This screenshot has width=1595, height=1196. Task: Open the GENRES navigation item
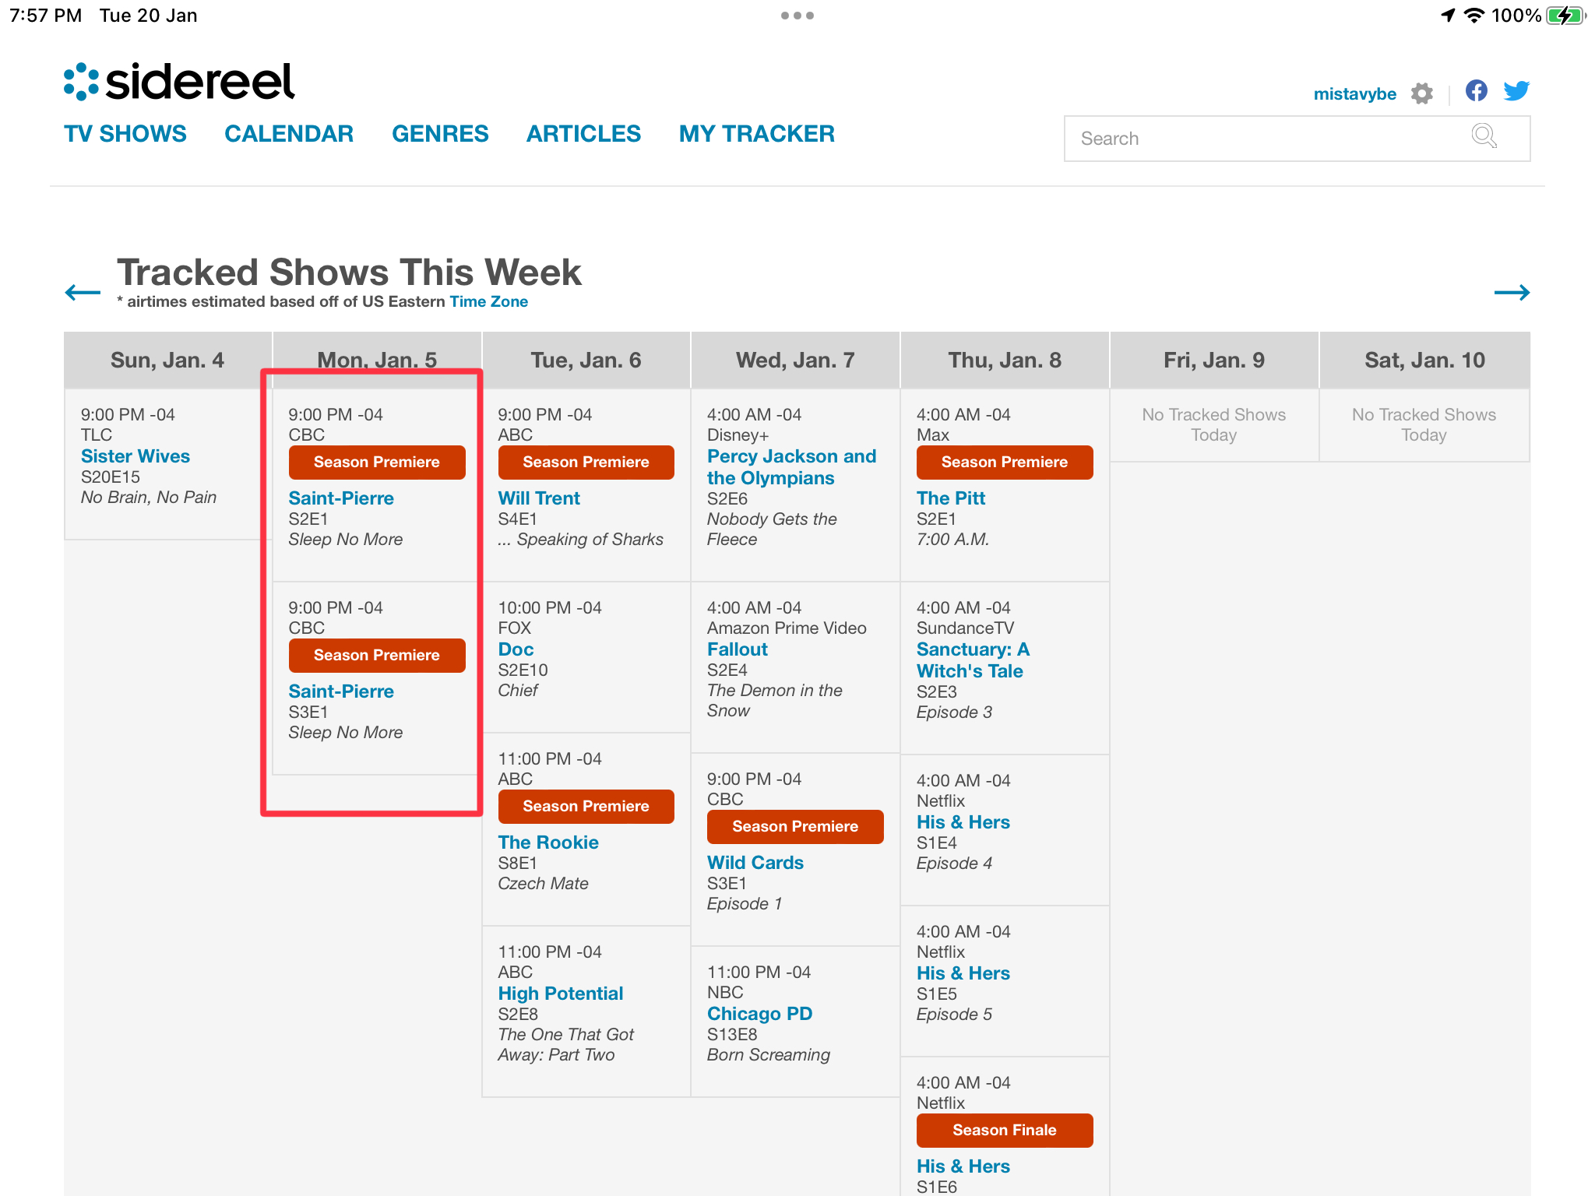(x=440, y=134)
